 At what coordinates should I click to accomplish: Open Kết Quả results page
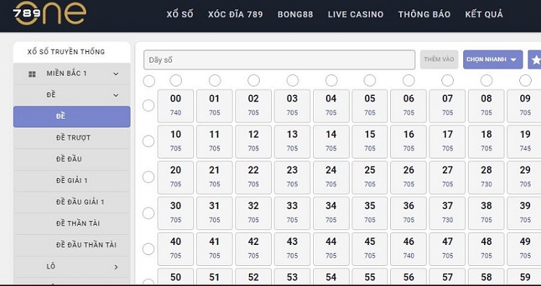click(484, 14)
